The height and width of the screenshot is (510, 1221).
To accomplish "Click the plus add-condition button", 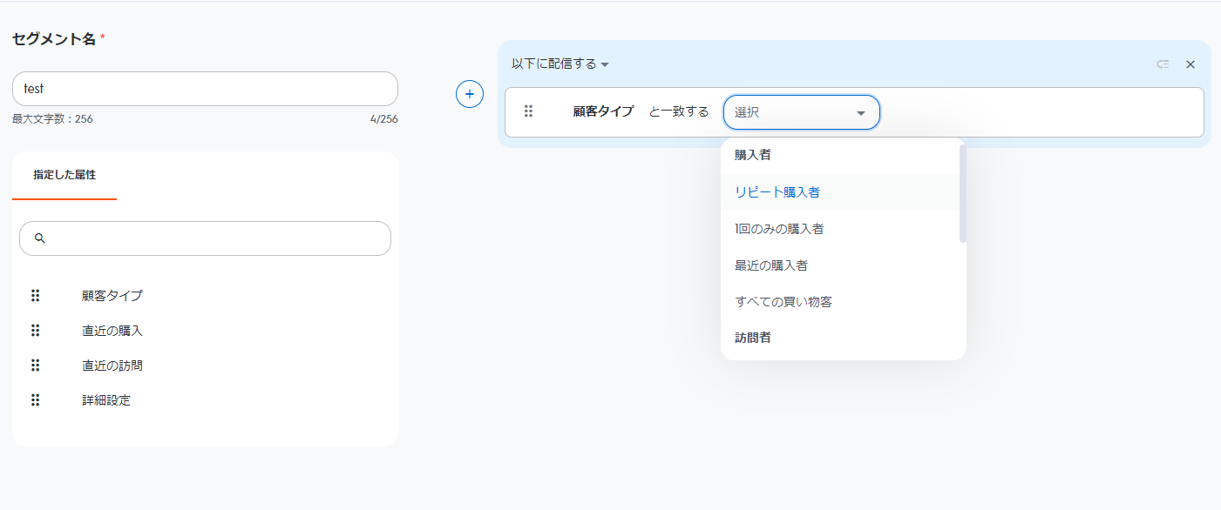I will (470, 94).
